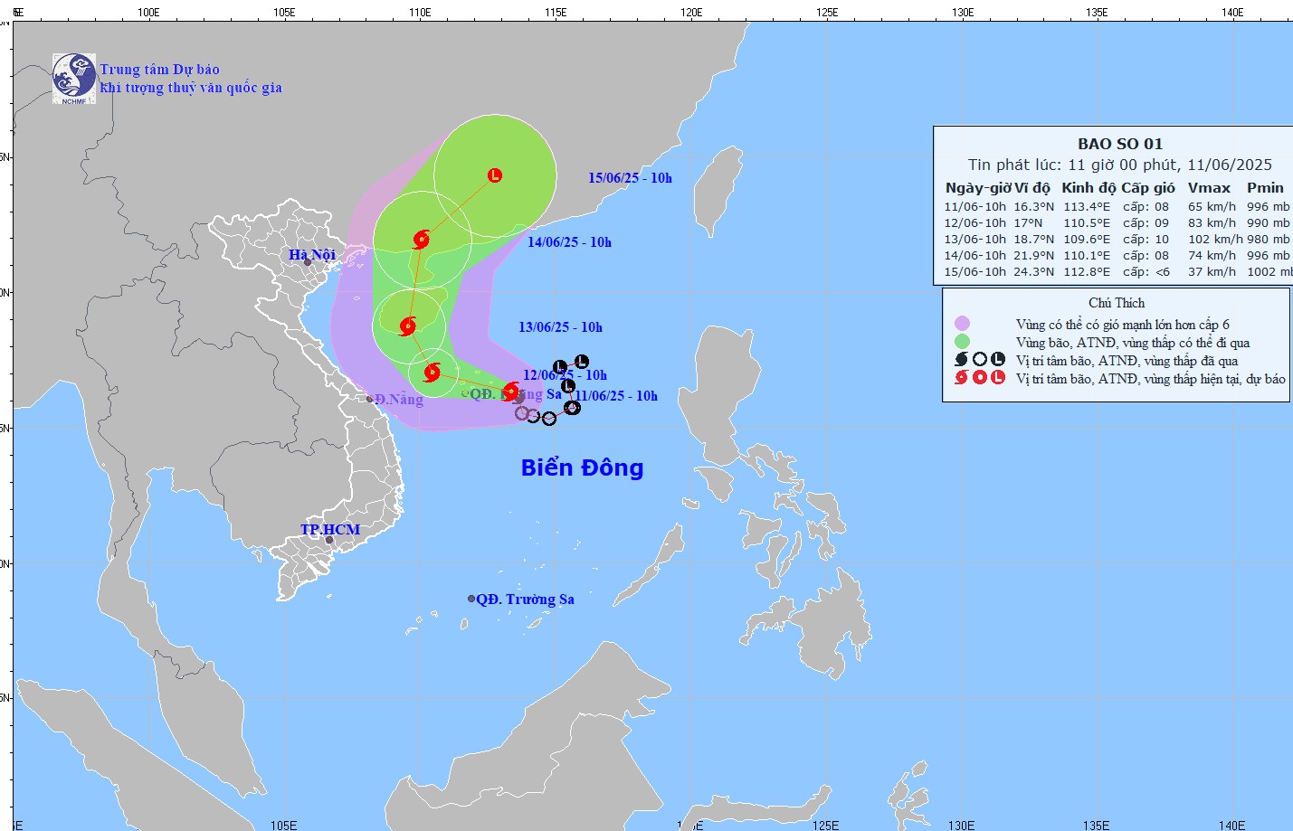Click the forecast date label 14/06/25 - 10h
This screenshot has width=1293, height=831.
click(x=570, y=242)
